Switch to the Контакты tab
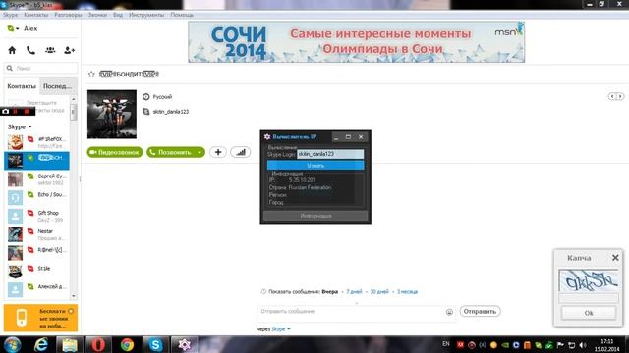629x353 pixels. 22,86
